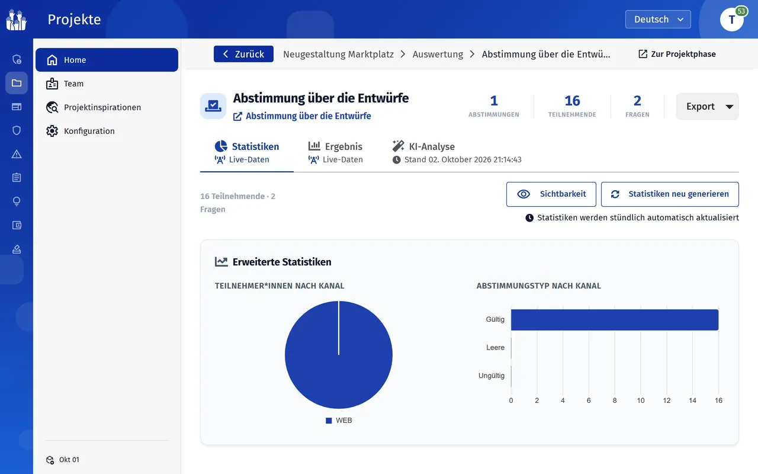Click Statistiken neu generieren button
The width and height of the screenshot is (758, 474).
[670, 194]
